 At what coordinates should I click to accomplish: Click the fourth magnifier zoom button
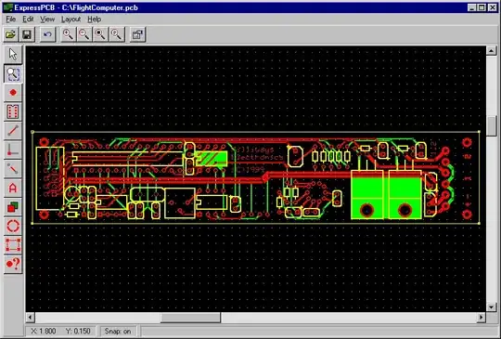117,34
